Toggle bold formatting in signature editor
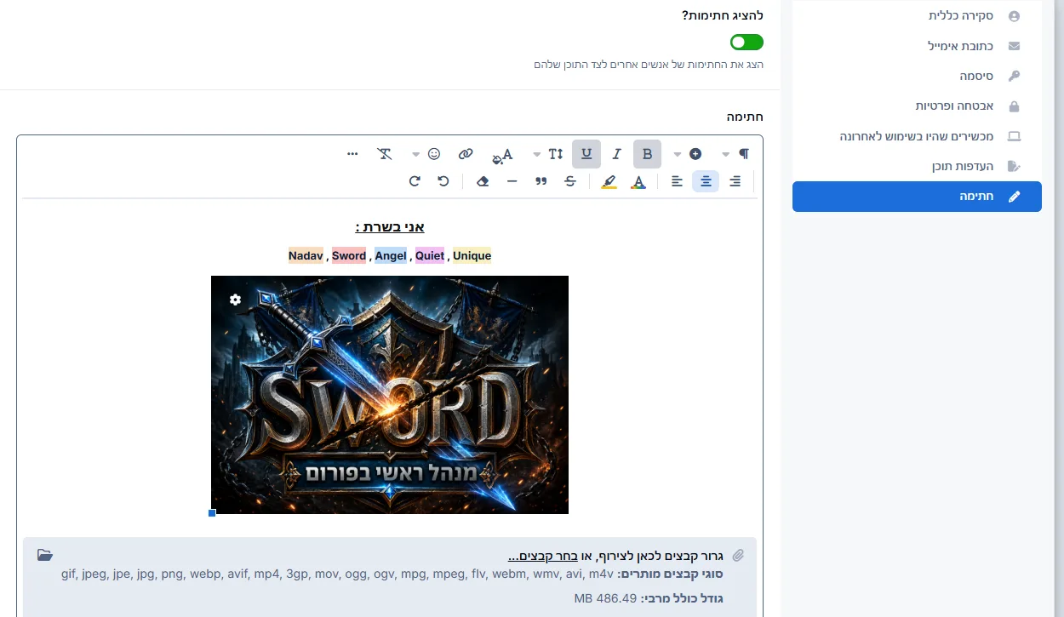This screenshot has width=1064, height=617. 647,154
